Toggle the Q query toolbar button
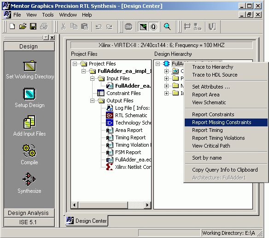Image resolution: width=269 pixels, height=238 pixels. pyautogui.click(x=153, y=27)
